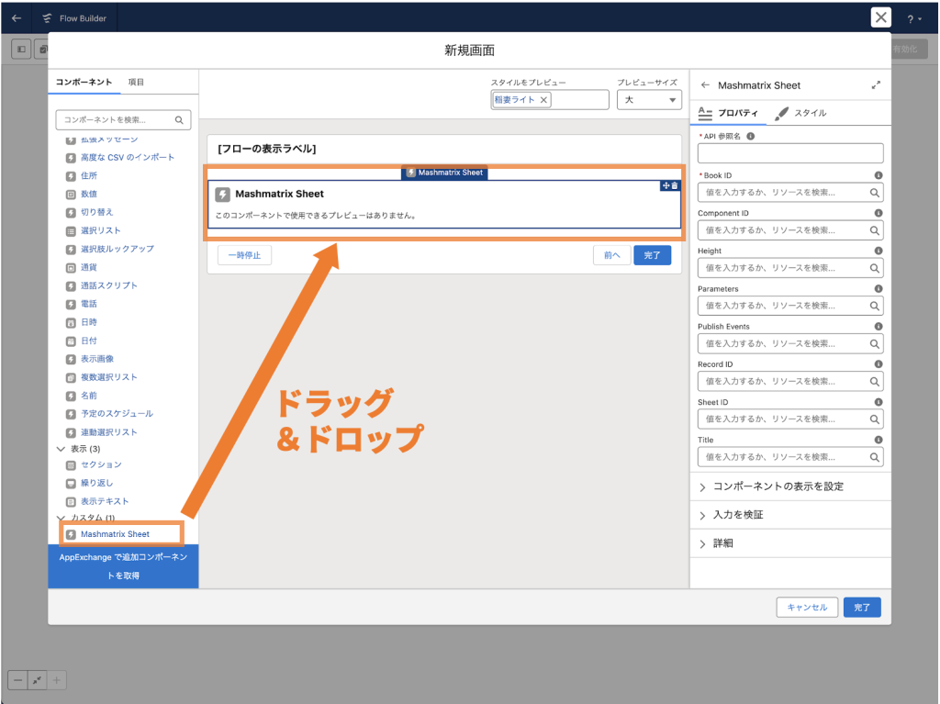Expand the properties panel with the expand icon

coord(875,85)
